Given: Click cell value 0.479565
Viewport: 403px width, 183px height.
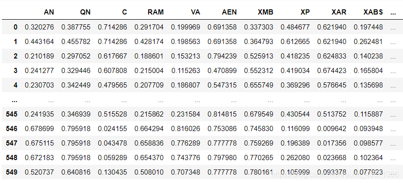Looking at the screenshot, I should pyautogui.click(x=112, y=85).
